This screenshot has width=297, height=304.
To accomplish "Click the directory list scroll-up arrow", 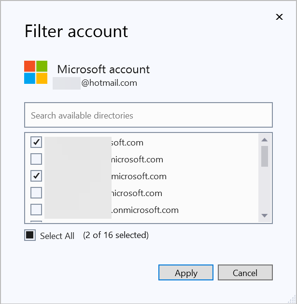I will coord(265,140).
